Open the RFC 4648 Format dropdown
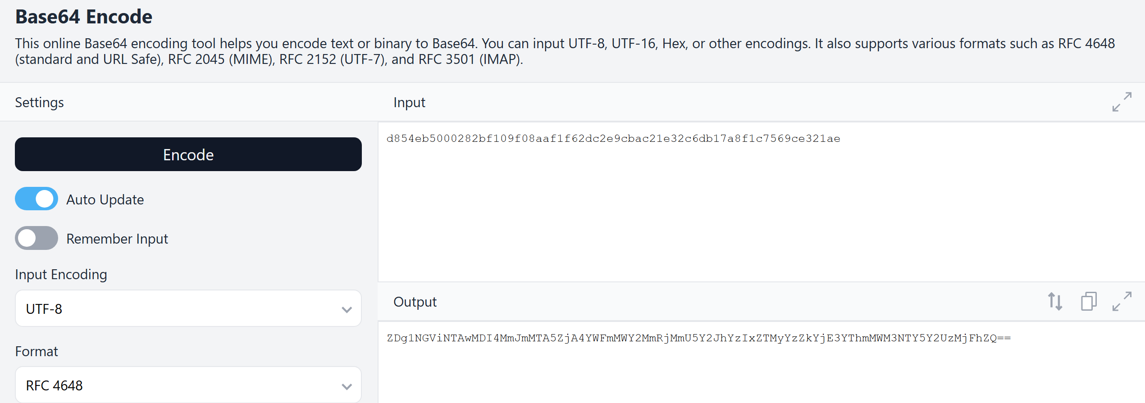The height and width of the screenshot is (403, 1145). coord(188,385)
